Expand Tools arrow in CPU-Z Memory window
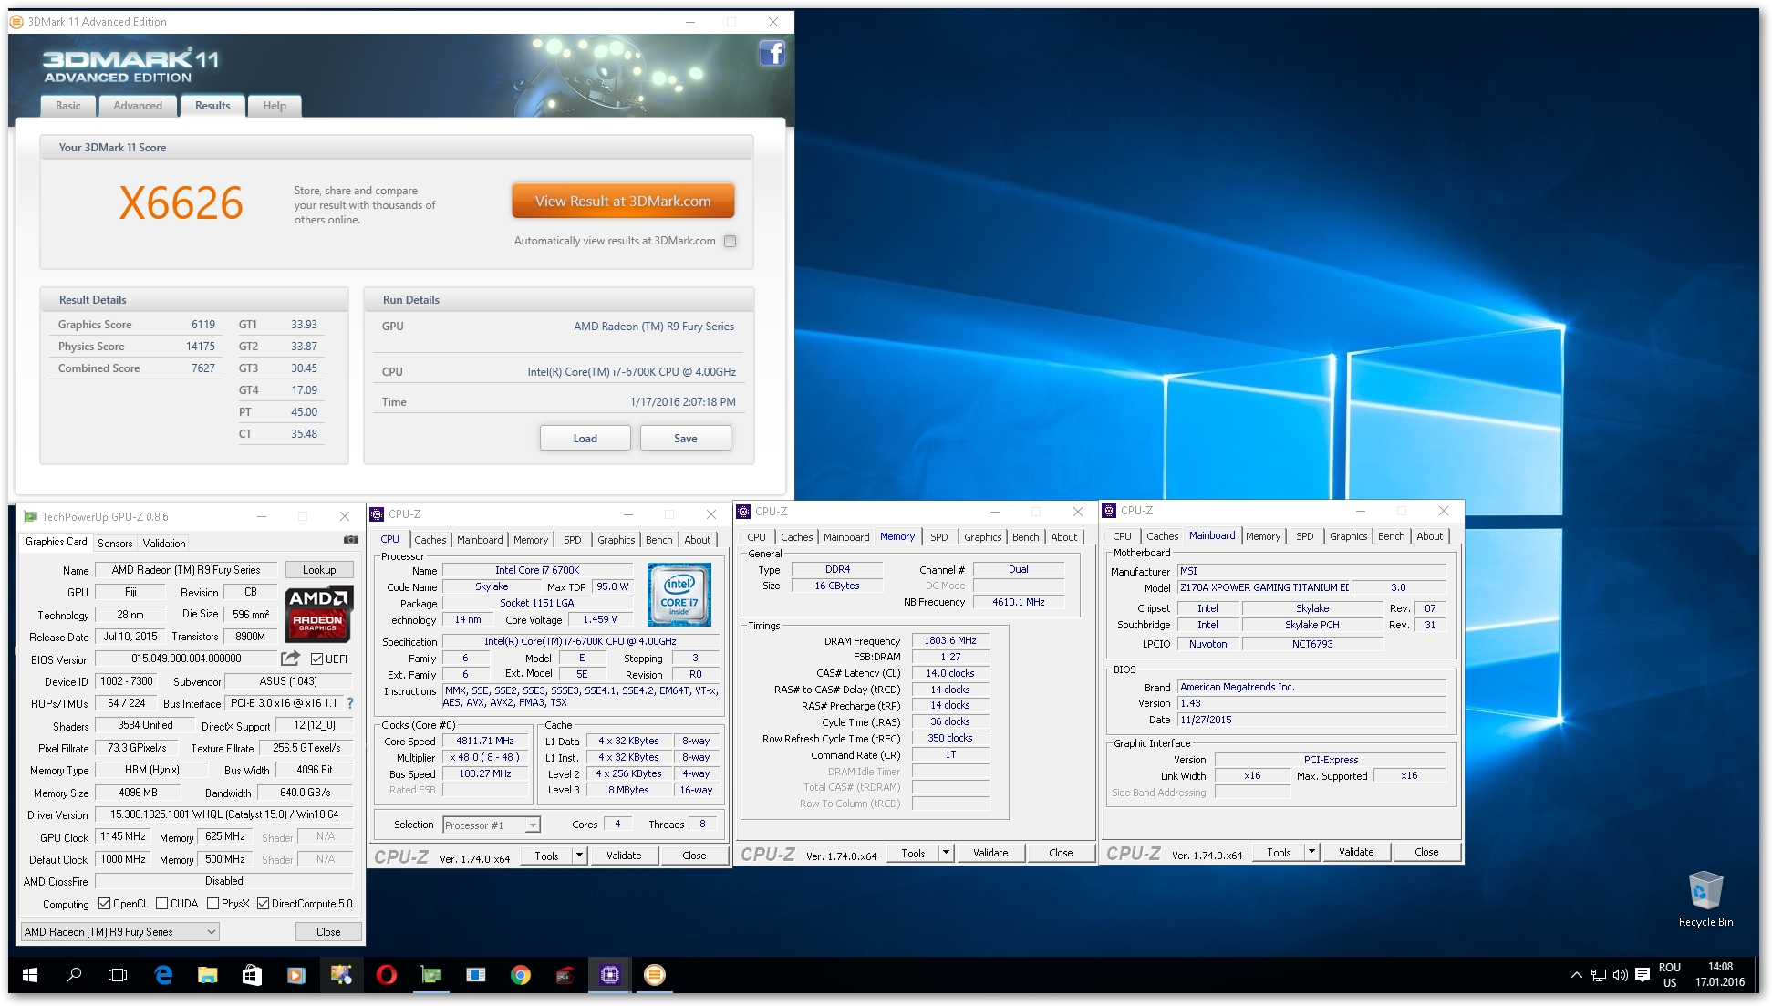 [946, 853]
